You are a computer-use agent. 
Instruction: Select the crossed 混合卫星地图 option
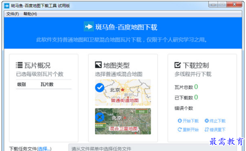point(100,117)
